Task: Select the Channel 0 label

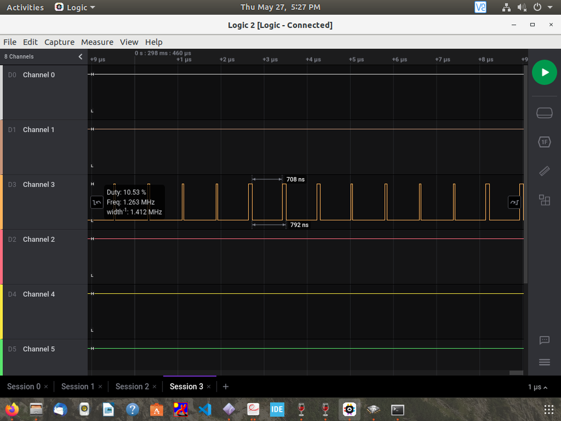Action: coord(39,75)
